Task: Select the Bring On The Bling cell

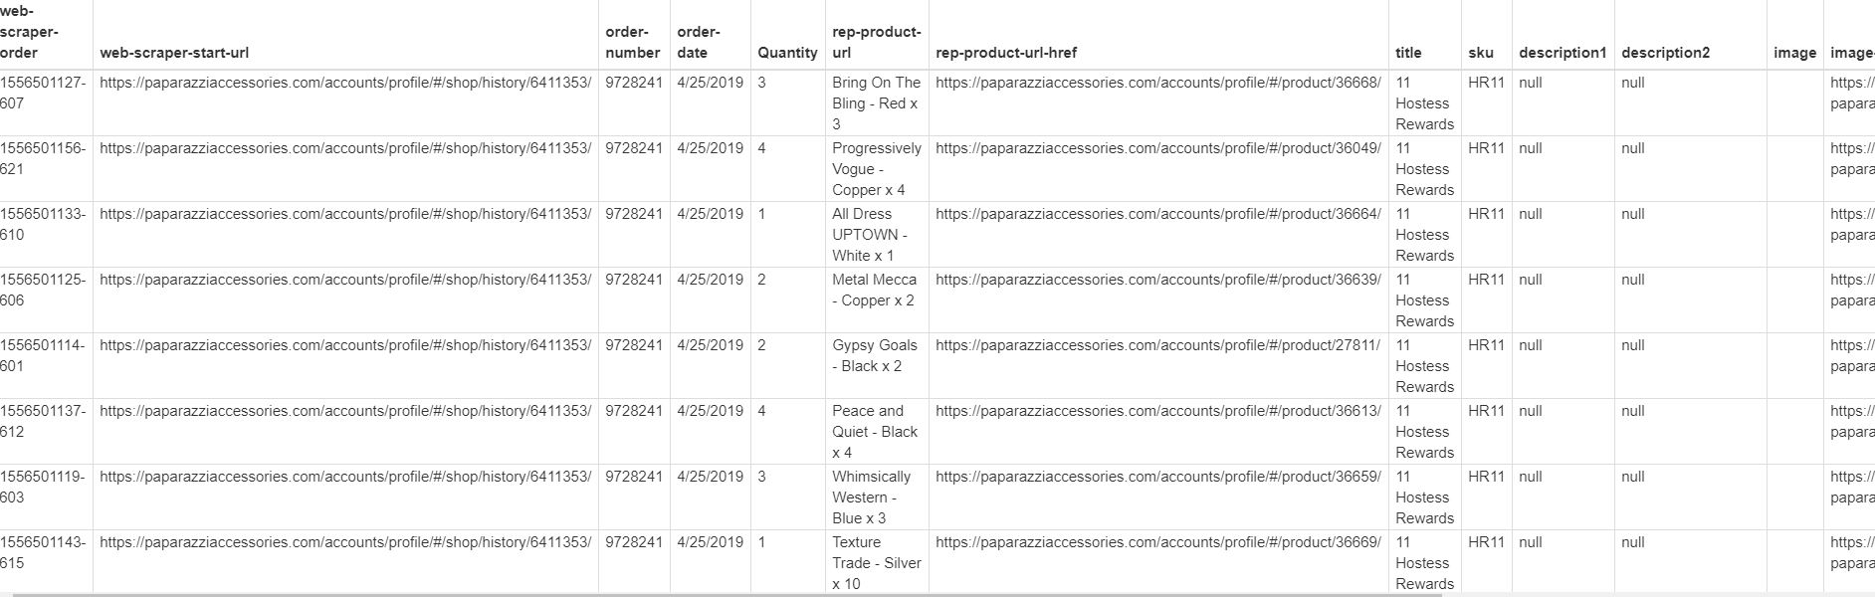Action: 876,102
